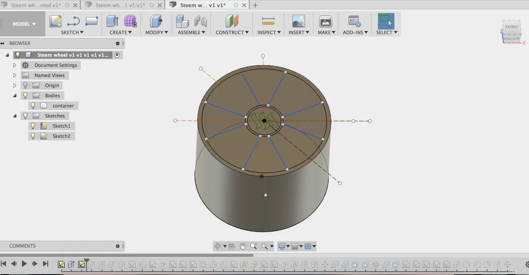The width and height of the screenshot is (529, 275).
Task: Click the activate radio button on Steem wheel
Action: coord(117,55)
